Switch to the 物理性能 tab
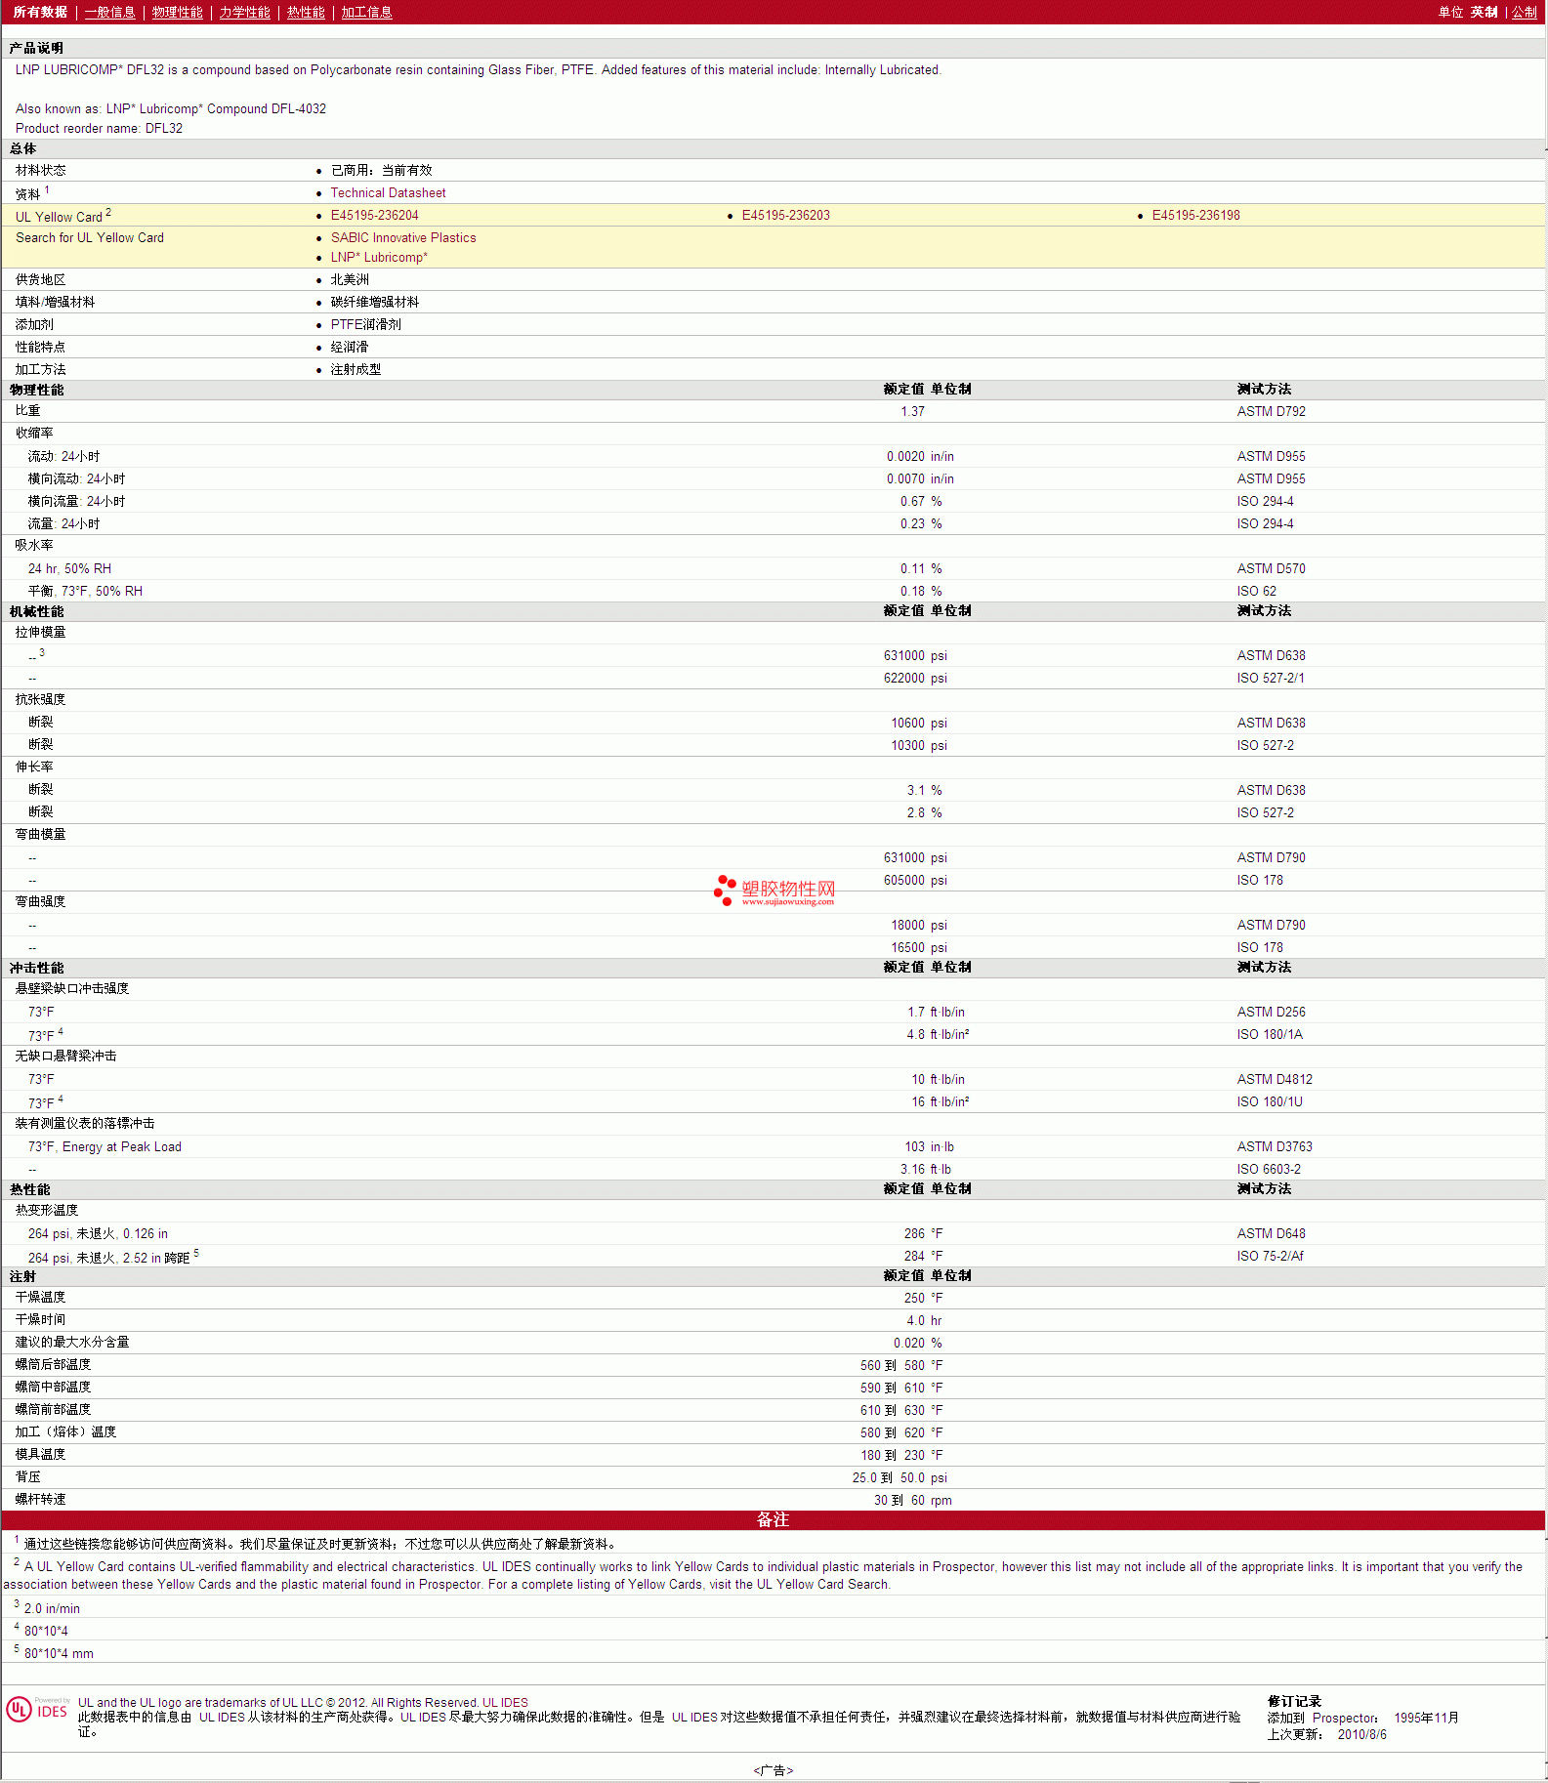The width and height of the screenshot is (1548, 1783). pos(177,12)
